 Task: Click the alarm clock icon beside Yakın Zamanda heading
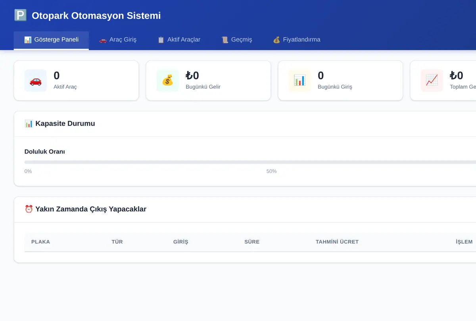29,209
